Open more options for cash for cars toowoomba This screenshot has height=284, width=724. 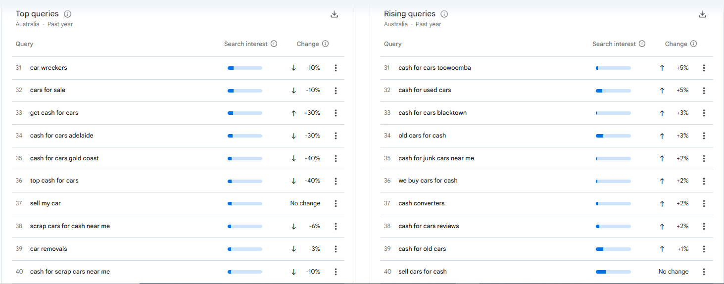pyautogui.click(x=704, y=68)
